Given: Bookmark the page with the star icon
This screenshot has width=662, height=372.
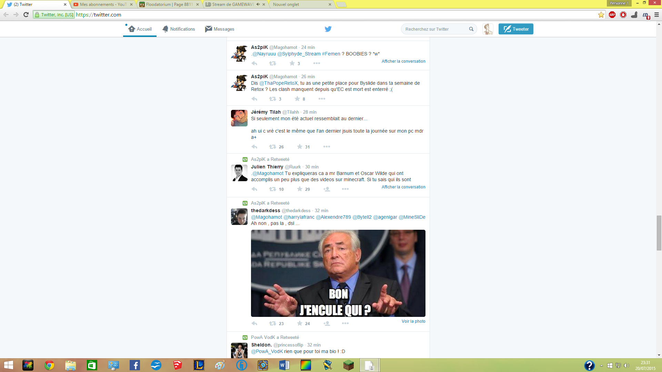Looking at the screenshot, I should [x=601, y=15].
